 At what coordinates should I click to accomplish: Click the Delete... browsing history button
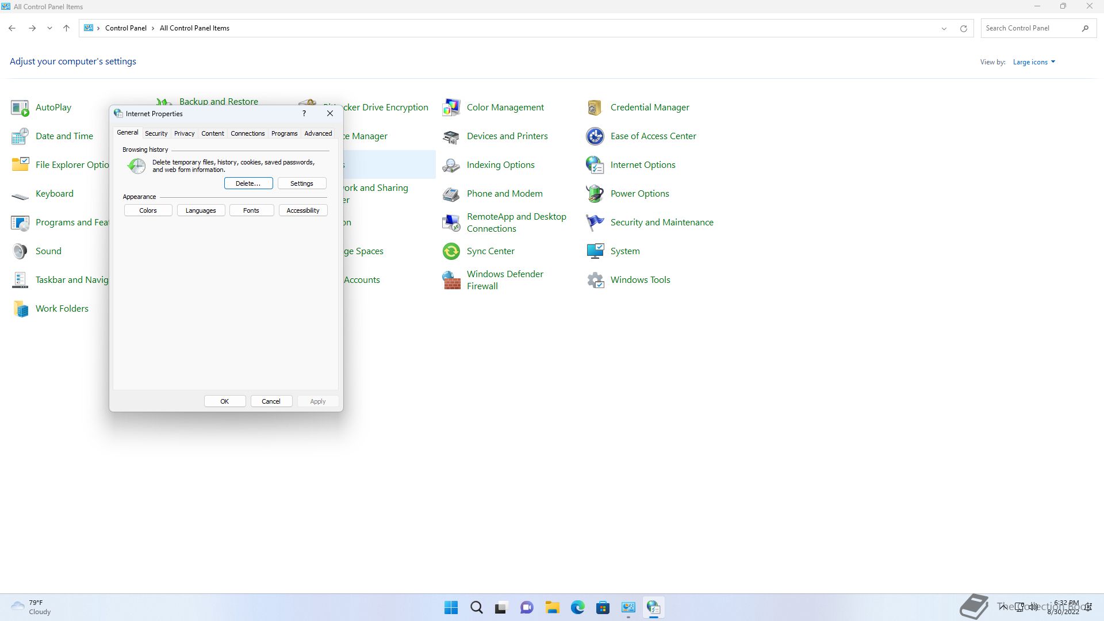pyautogui.click(x=248, y=183)
